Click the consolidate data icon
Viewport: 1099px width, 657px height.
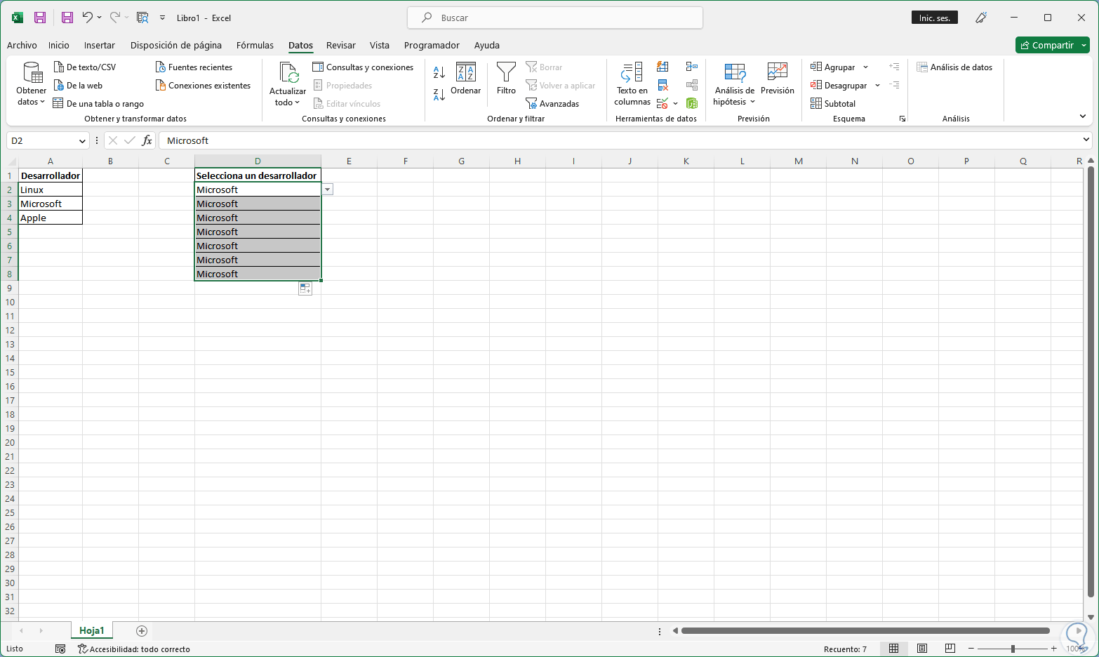point(692,67)
